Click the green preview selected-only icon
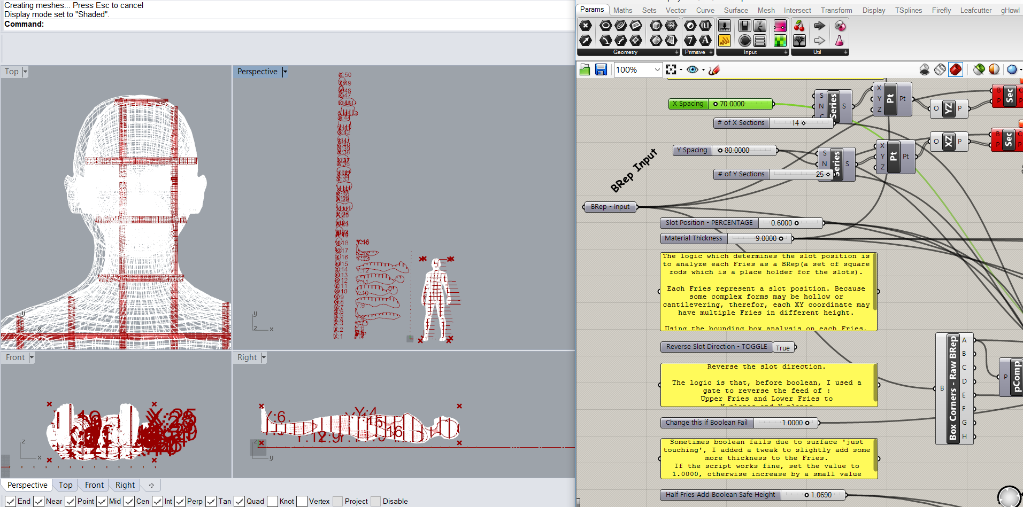Screen dimensions: 1023x507 [979, 69]
